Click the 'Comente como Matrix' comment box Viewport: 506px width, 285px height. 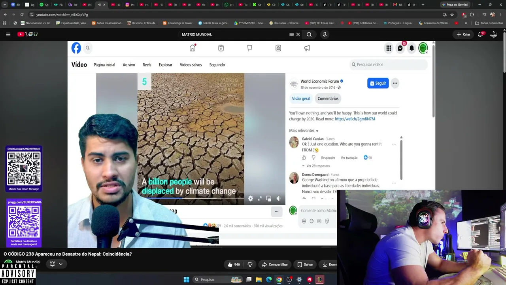pyautogui.click(x=319, y=211)
